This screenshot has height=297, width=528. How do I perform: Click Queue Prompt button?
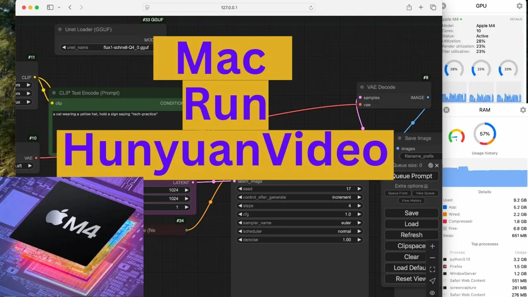pos(411,176)
